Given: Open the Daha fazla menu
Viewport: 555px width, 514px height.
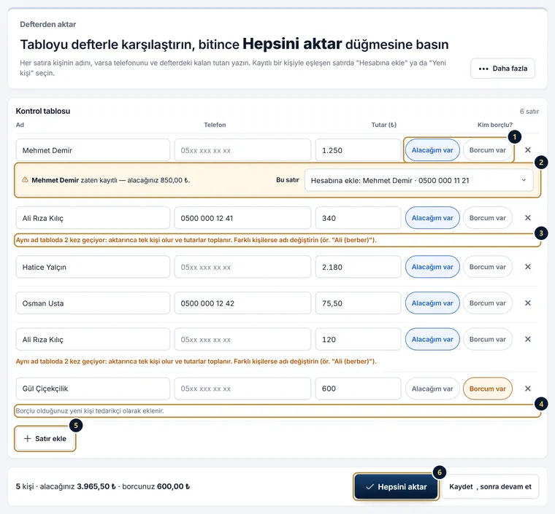Looking at the screenshot, I should point(502,69).
